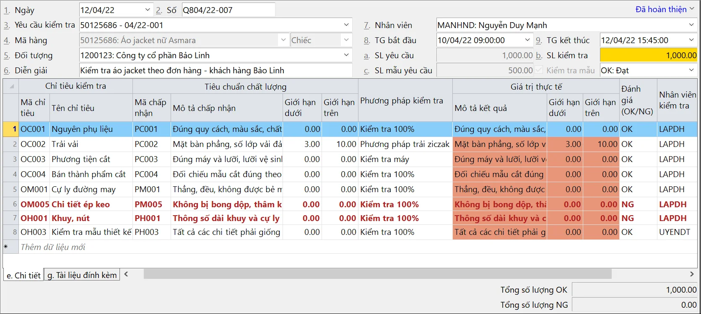Select the Chi tiết tab
Screen dimensions: 701x314
pyautogui.click(x=23, y=275)
